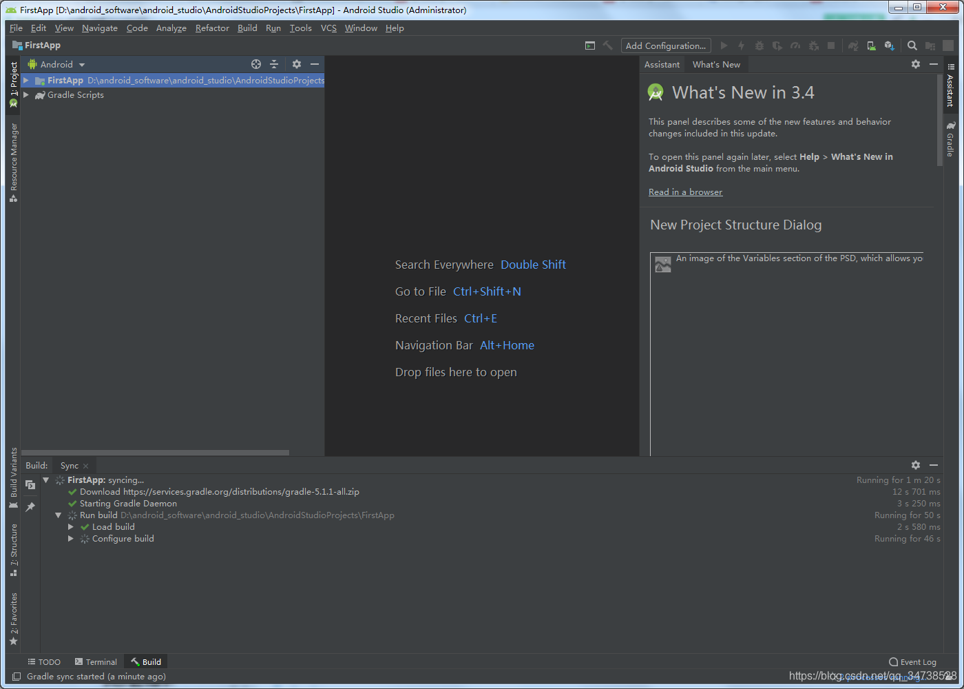Open the AVD Manager icon
This screenshot has width=964, height=689.
[871, 45]
